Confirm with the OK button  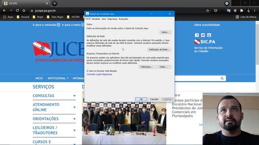(141, 99)
